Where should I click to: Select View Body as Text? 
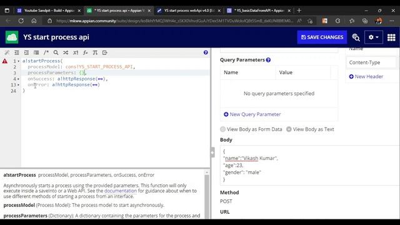(310, 129)
